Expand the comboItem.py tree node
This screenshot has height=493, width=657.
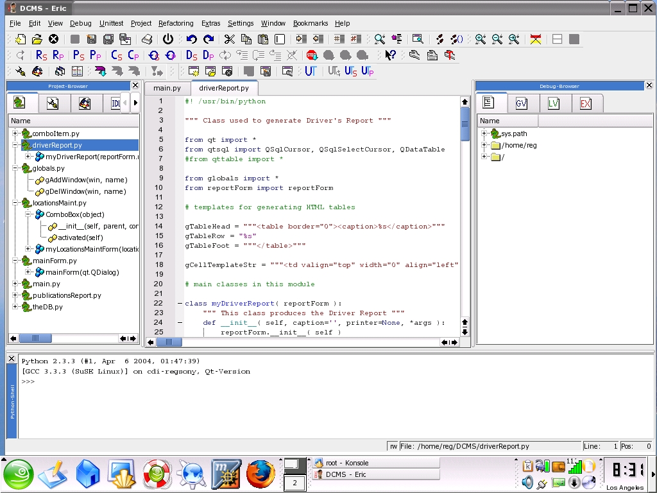pyautogui.click(x=15, y=134)
